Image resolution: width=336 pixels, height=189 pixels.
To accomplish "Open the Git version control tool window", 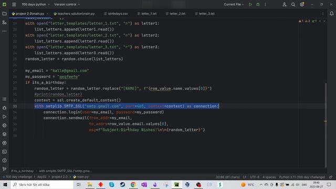I will [4, 169].
